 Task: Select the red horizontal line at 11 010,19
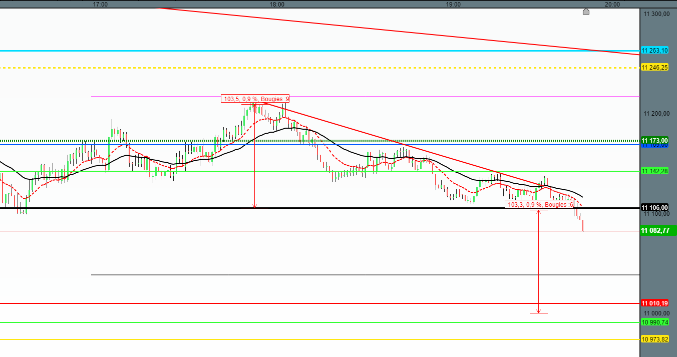coord(320,303)
